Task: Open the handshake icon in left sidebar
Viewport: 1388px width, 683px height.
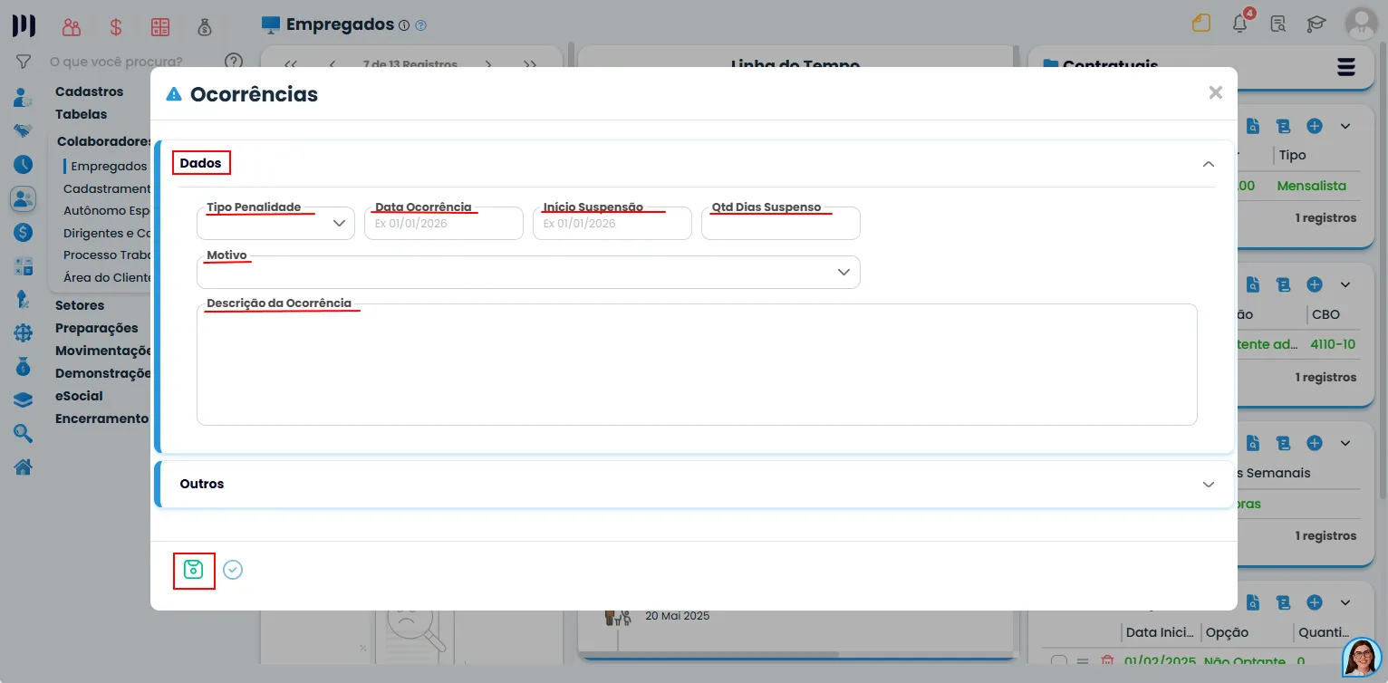Action: click(24, 130)
